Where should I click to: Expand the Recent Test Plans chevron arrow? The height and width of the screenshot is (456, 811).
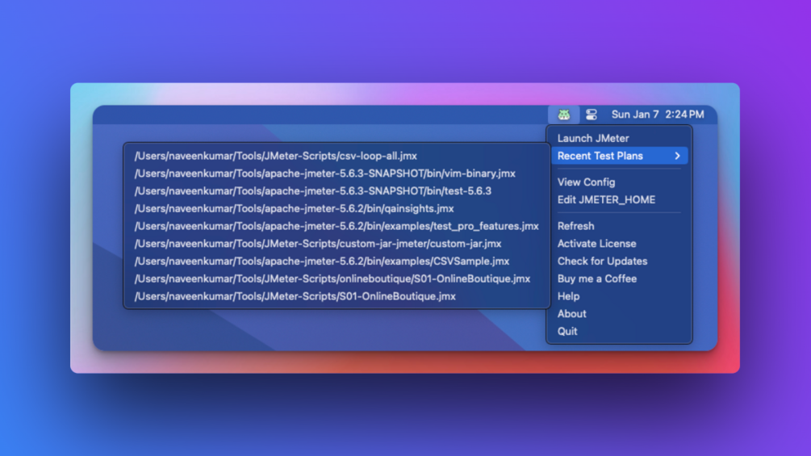(677, 156)
